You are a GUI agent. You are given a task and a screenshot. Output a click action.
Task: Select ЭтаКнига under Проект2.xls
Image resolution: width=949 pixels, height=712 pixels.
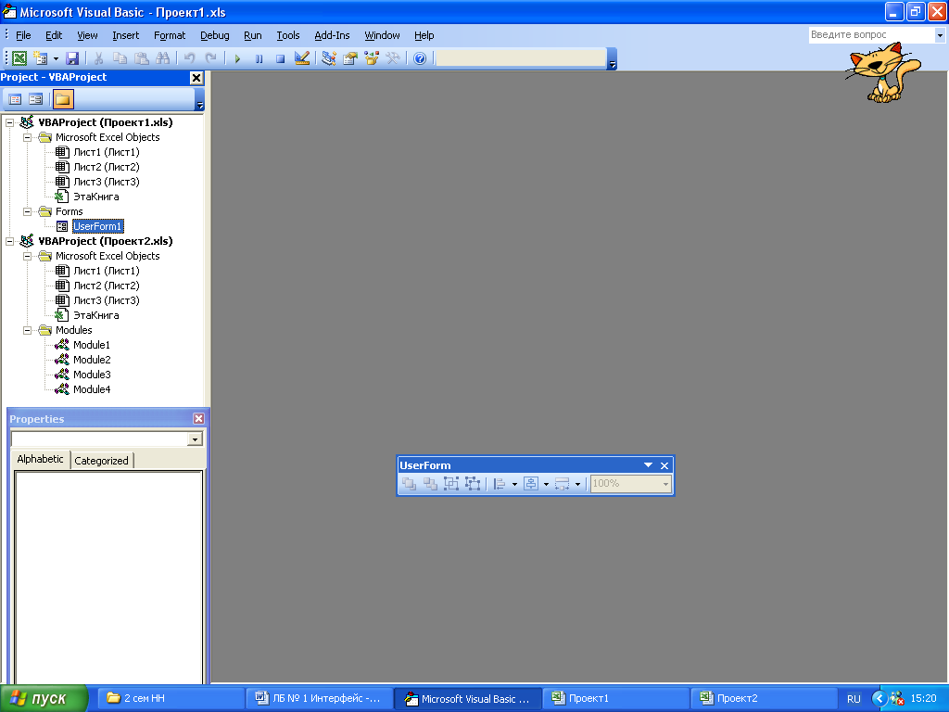[95, 315]
